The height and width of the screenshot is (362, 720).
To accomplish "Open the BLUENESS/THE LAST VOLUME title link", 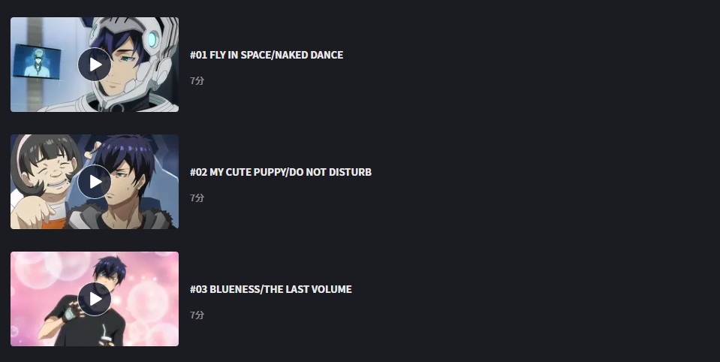I will (x=270, y=289).
